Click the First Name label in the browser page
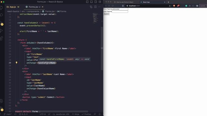 click(107, 9)
